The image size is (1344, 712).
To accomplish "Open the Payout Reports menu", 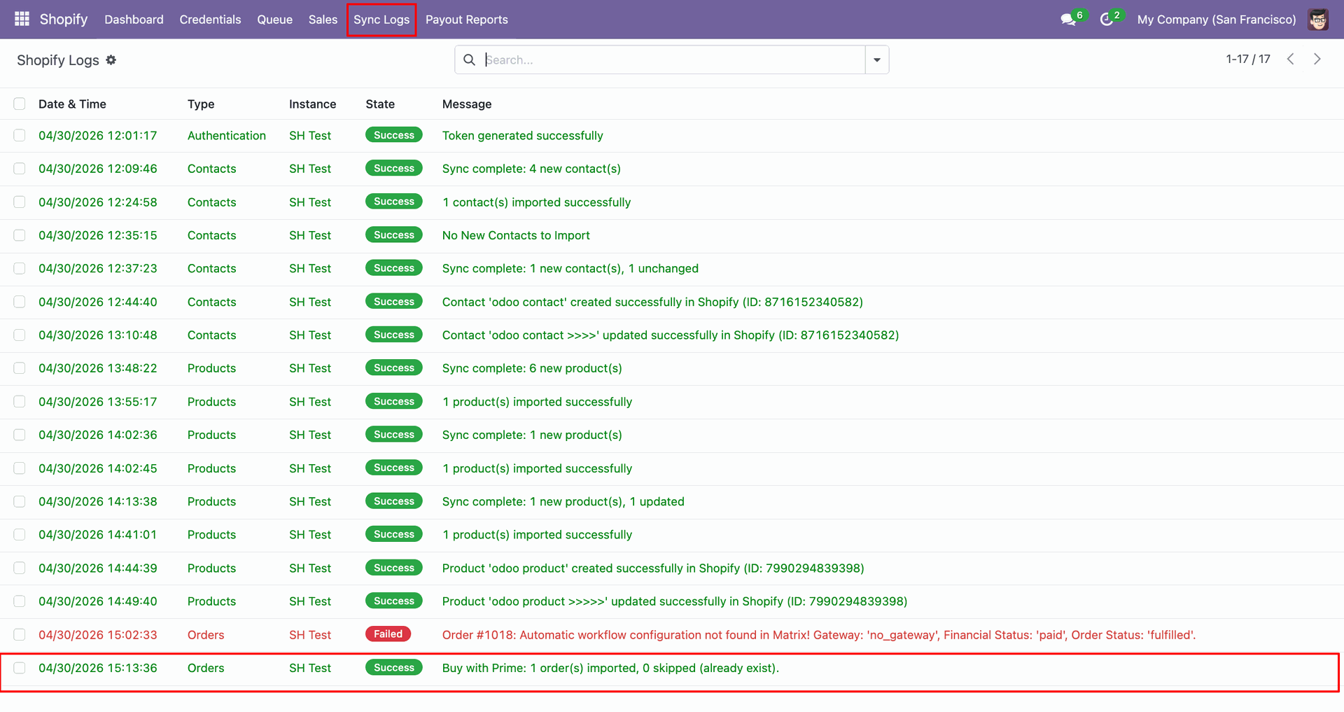I will click(467, 20).
